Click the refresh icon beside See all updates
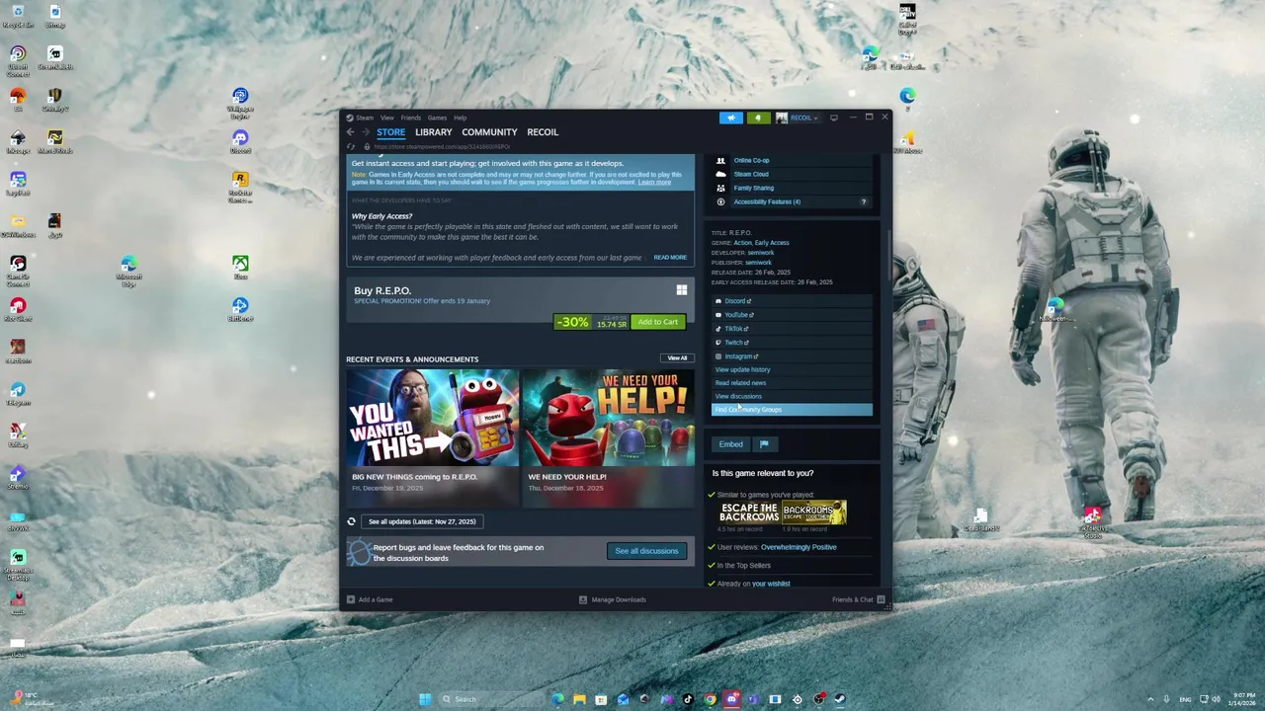The width and height of the screenshot is (1265, 711). click(x=351, y=521)
